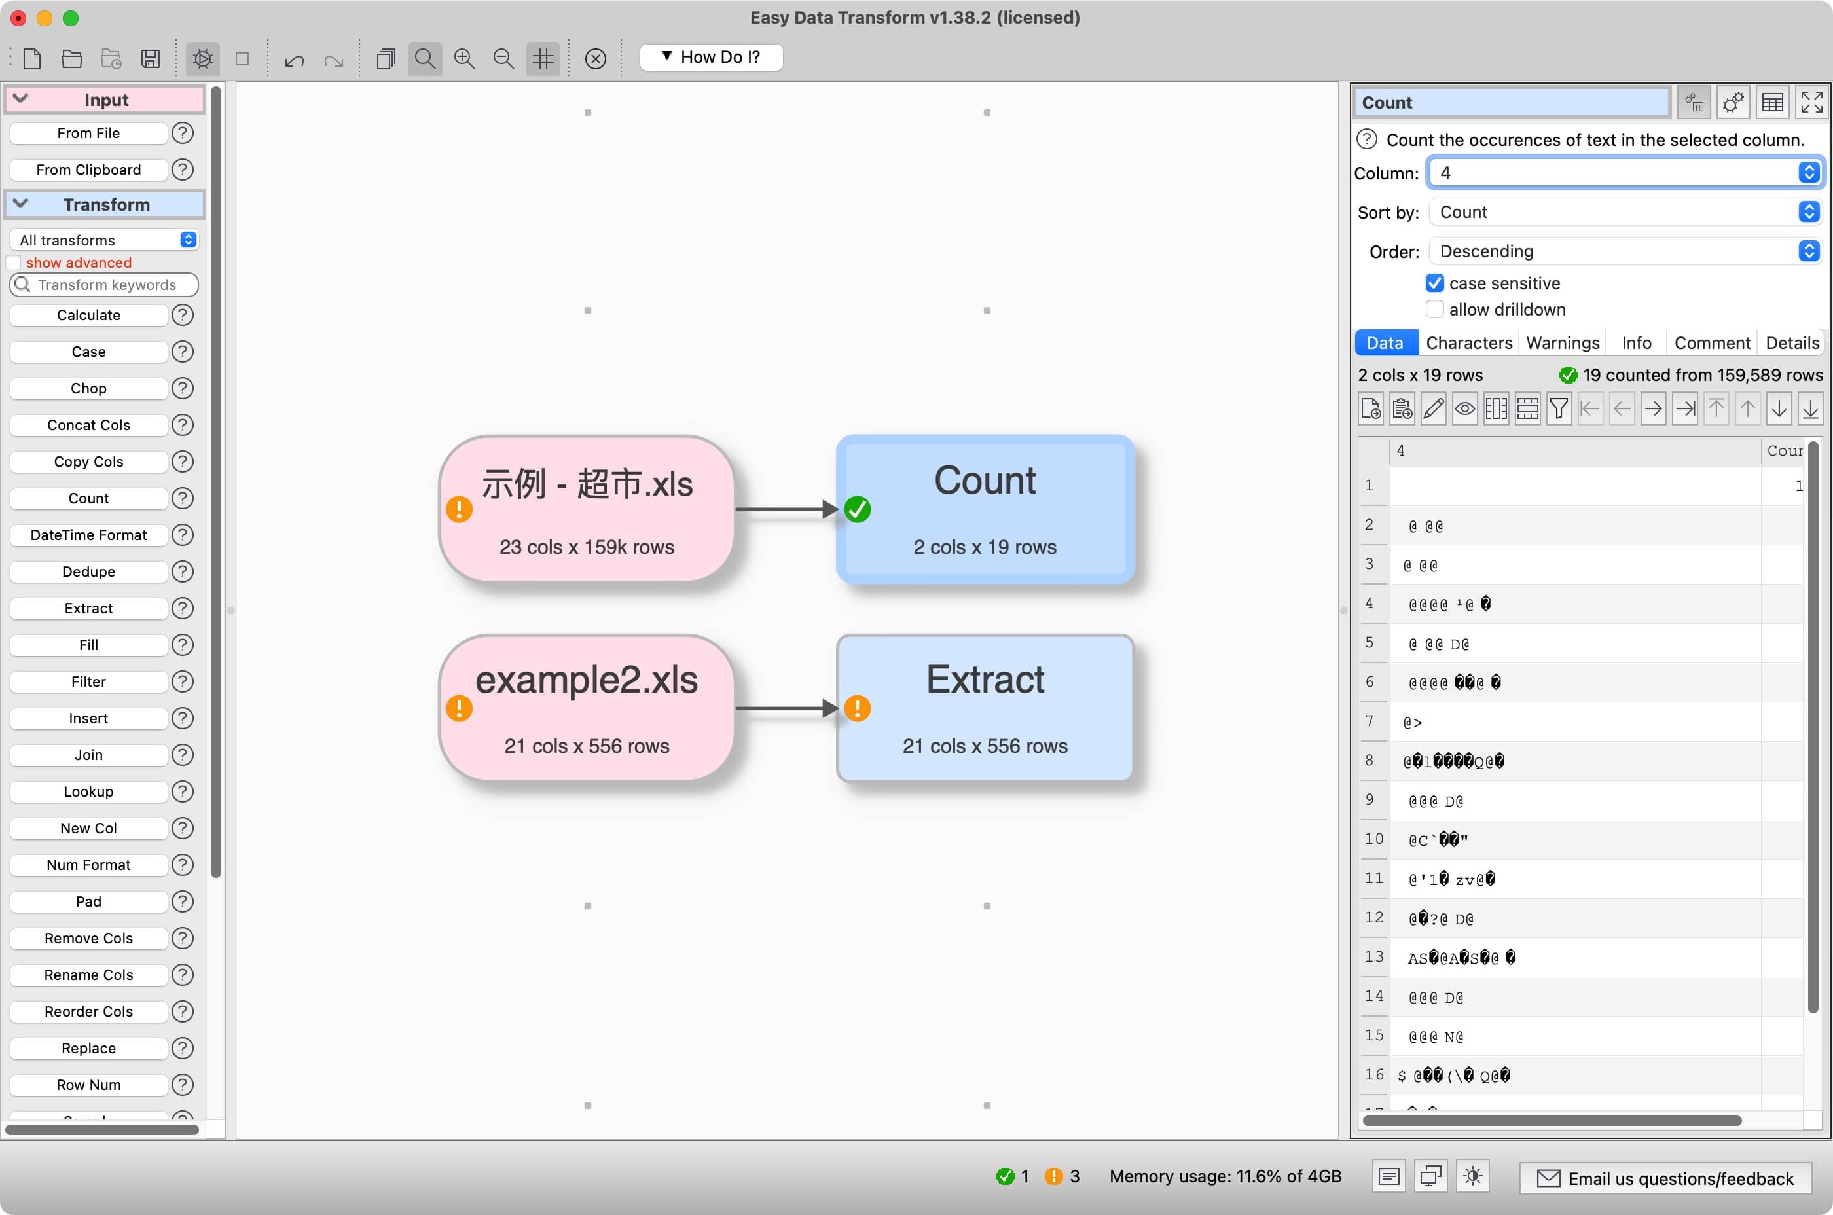Zoom in using the plus magnifier
1833x1215 pixels.
click(x=465, y=58)
